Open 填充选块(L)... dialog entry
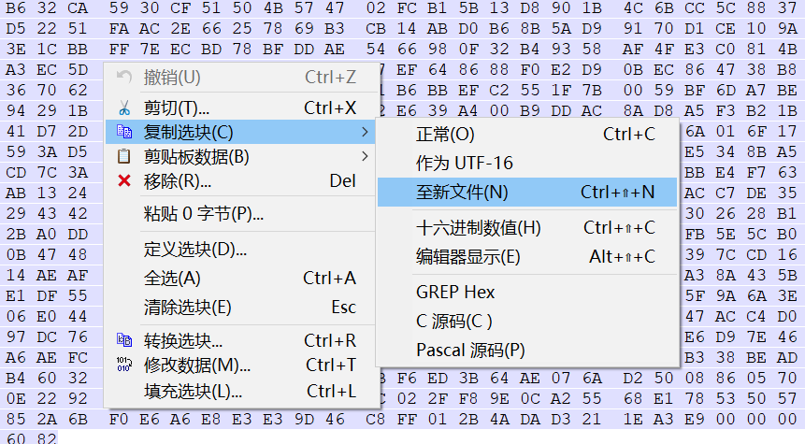 (x=193, y=391)
